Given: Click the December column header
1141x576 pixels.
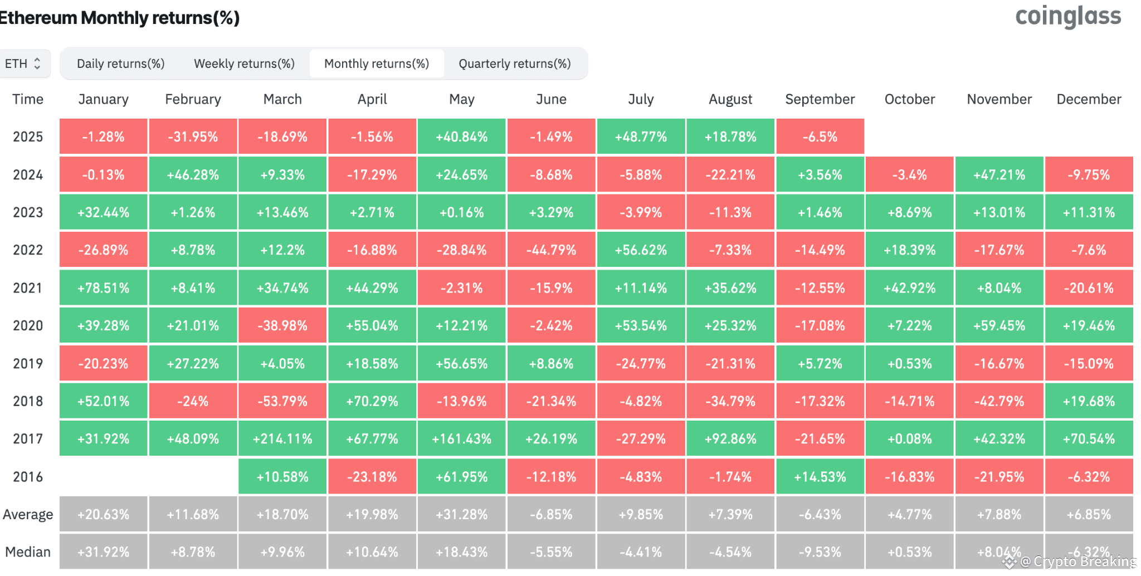Looking at the screenshot, I should click(1089, 99).
